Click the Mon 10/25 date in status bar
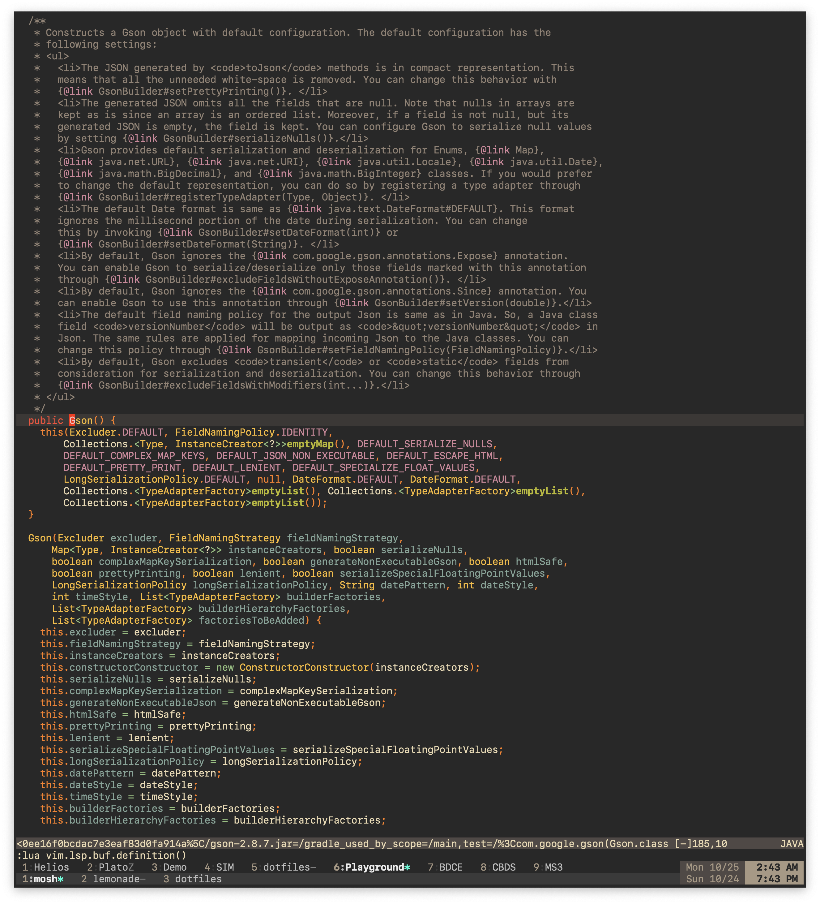Image resolution: width=820 pixels, height=904 pixels. click(x=713, y=867)
